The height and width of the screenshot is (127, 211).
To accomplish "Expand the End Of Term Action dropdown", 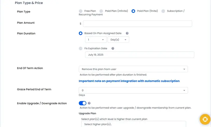I will pyautogui.click(x=133, y=69).
